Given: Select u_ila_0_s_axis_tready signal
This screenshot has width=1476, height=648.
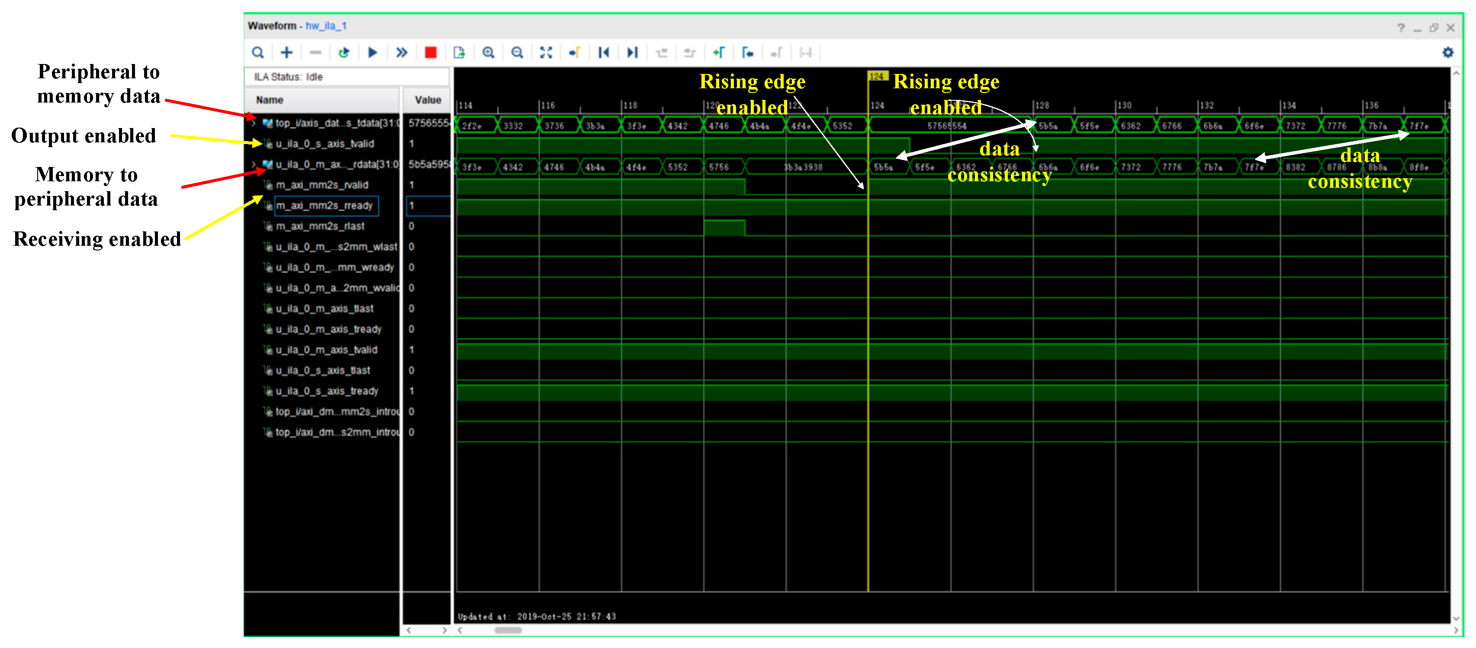Looking at the screenshot, I should point(327,391).
